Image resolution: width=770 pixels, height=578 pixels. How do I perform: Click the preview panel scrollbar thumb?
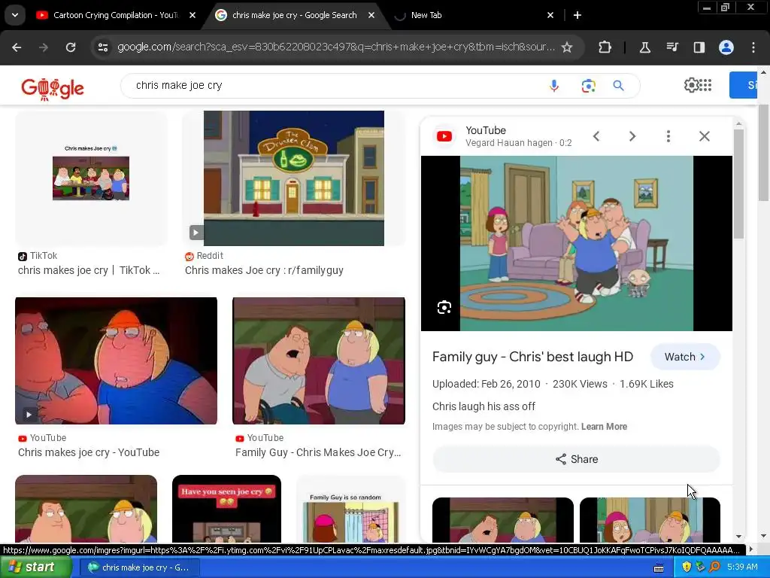738,184
